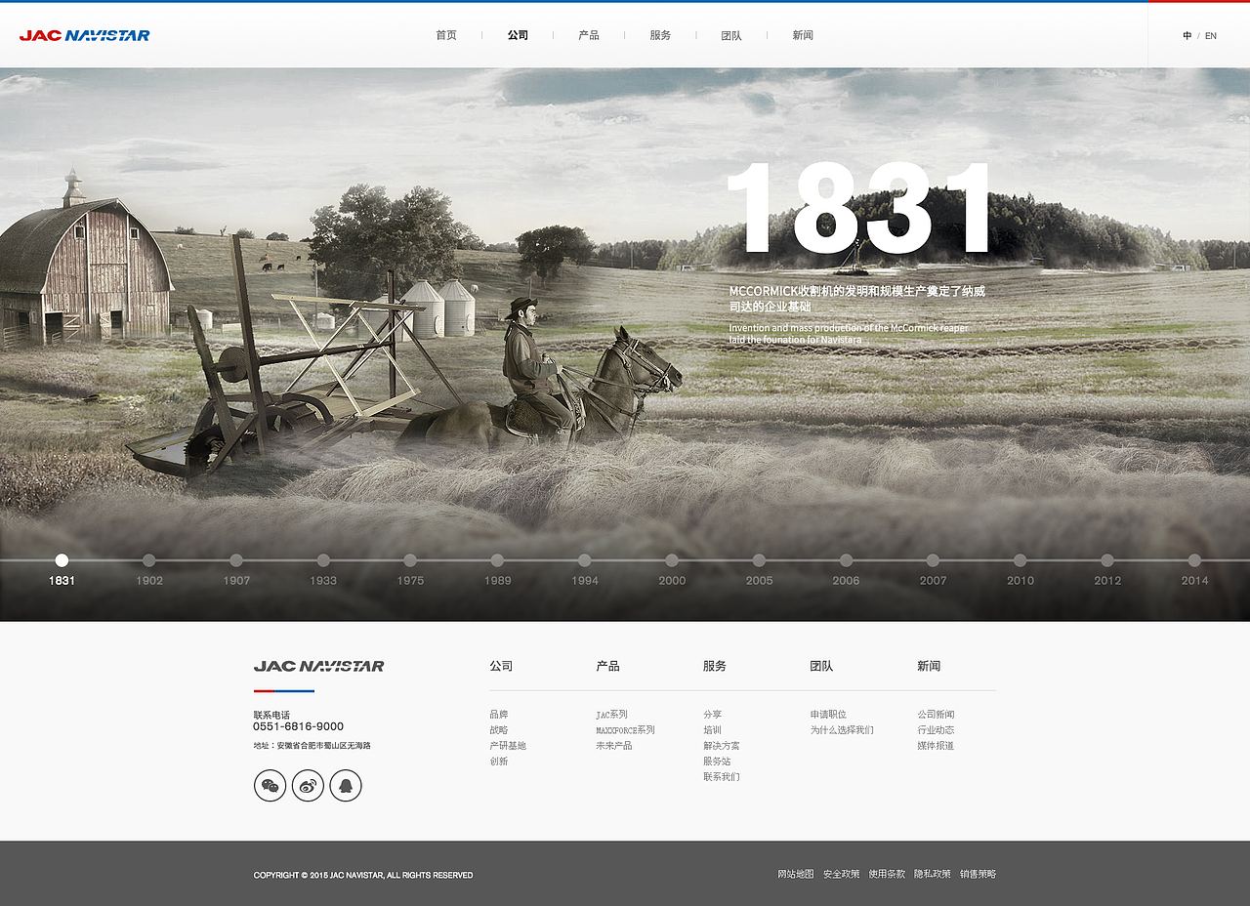This screenshot has height=906, width=1250.
Task: Switch language to 中 (Chinese)
Action: point(1187,36)
